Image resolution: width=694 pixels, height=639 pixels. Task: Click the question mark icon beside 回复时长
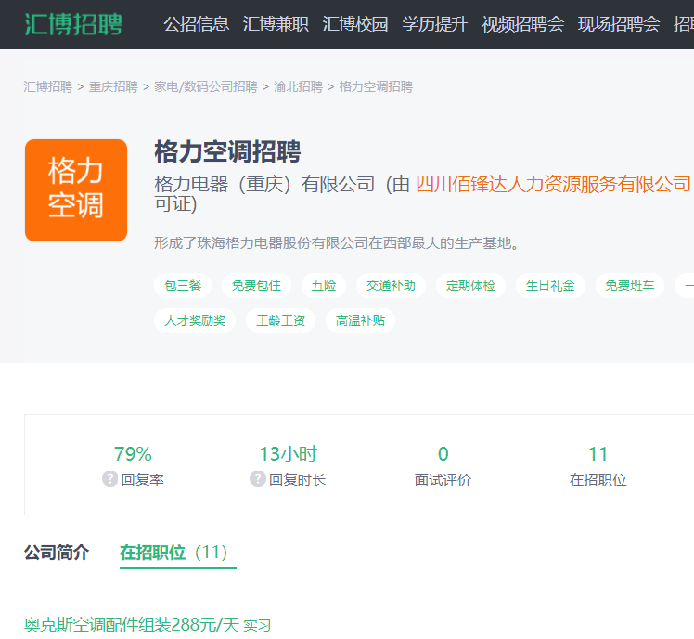coord(258,479)
